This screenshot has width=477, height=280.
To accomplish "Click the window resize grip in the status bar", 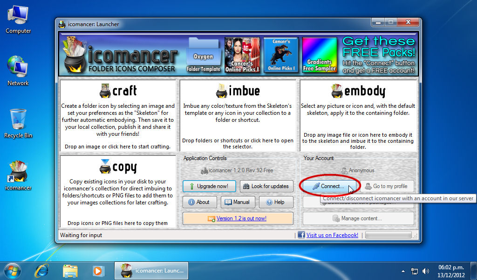I will pyautogui.click(x=415, y=236).
